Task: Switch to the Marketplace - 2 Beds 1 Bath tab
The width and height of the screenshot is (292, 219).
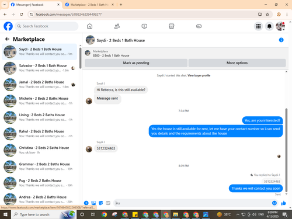Action: pos(89,5)
